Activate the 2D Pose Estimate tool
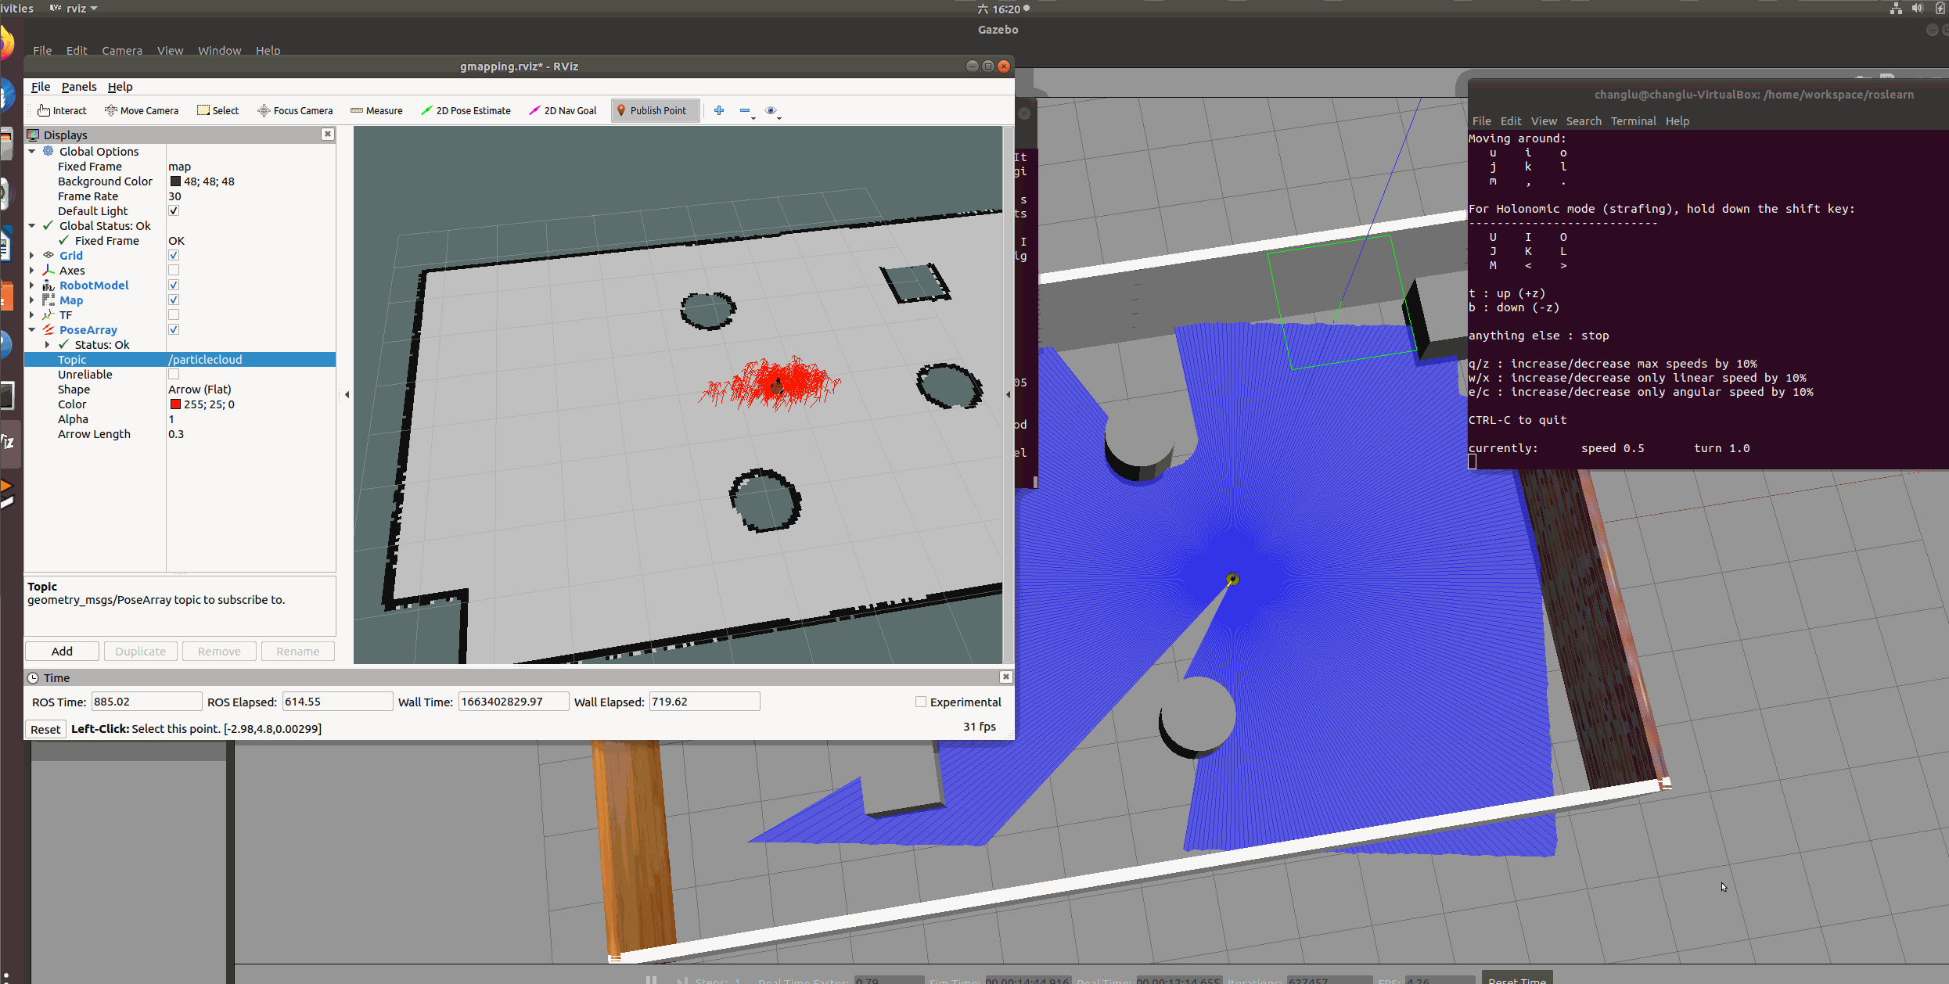This screenshot has width=1949, height=984. pyautogui.click(x=466, y=110)
